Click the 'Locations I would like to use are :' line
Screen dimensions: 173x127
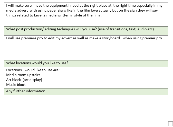tap(33, 70)
